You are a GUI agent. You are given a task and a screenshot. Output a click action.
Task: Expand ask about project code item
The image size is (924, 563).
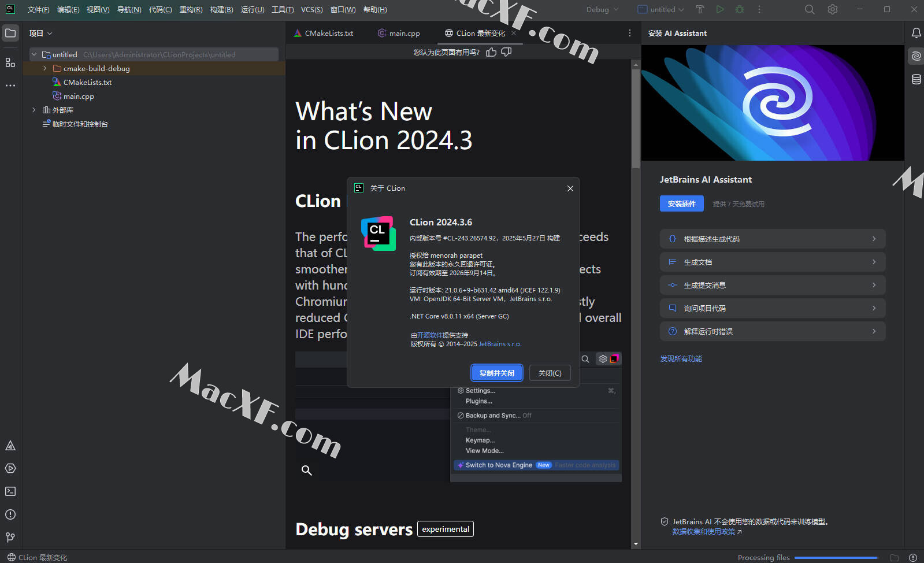click(x=773, y=308)
